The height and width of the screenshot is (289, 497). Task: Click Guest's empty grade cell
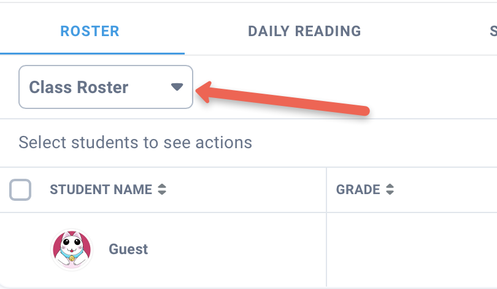(x=411, y=250)
